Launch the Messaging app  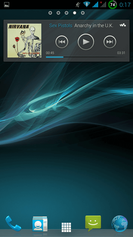point(93,223)
